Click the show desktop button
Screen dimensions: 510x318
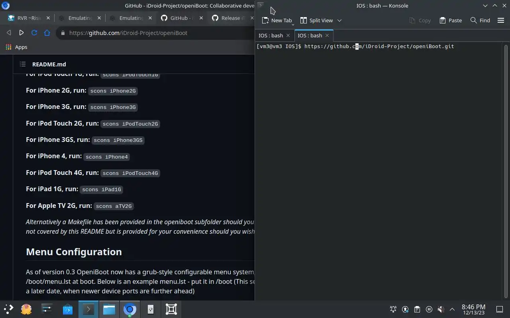pyautogui.click(x=500, y=309)
